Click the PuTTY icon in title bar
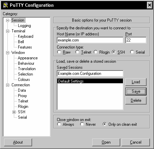 click(5, 5)
